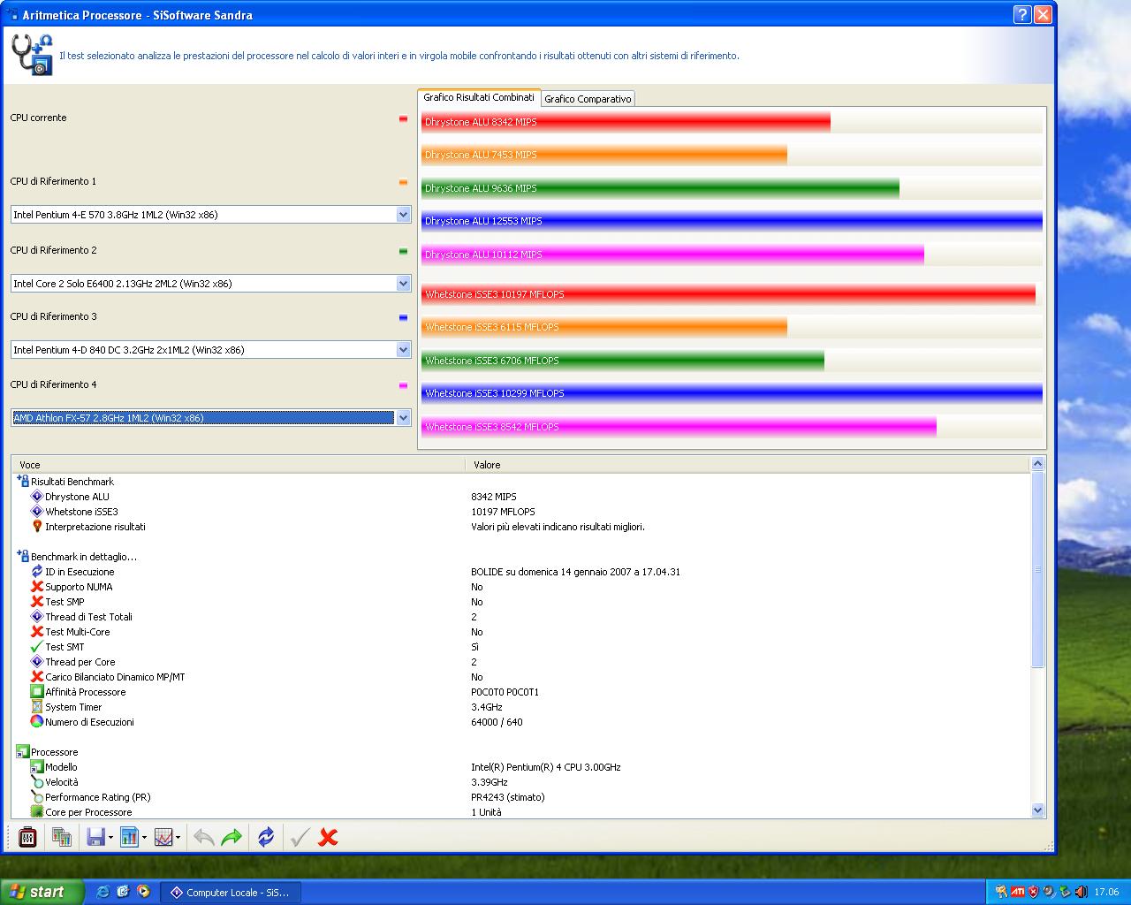Screen dimensions: 1131x905
Task: Click the red X beside Supporto NUMA
Action: (x=37, y=587)
